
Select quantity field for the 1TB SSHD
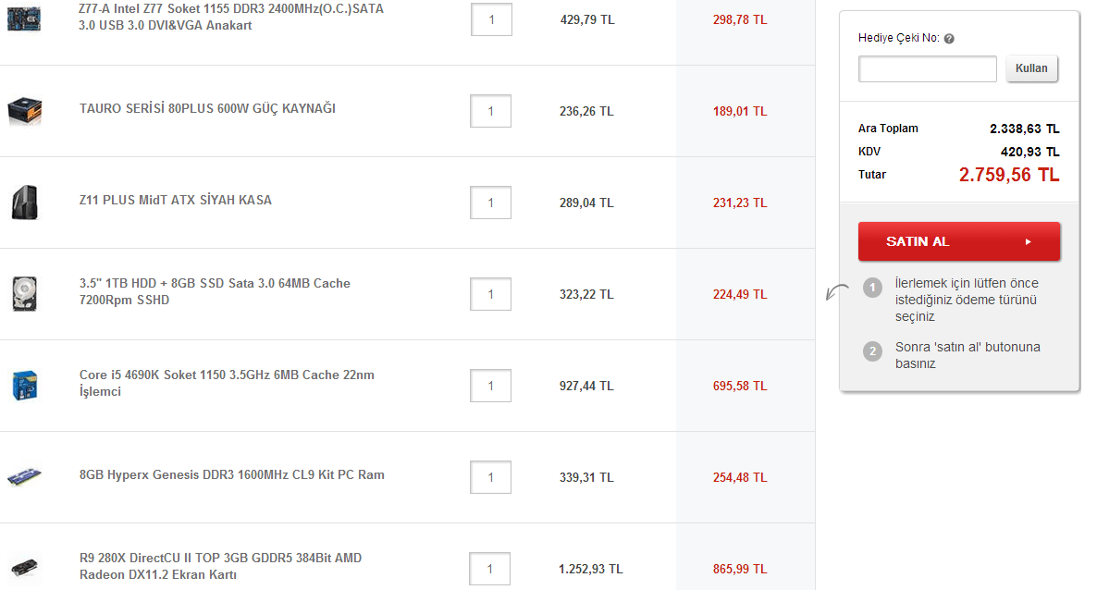point(491,294)
